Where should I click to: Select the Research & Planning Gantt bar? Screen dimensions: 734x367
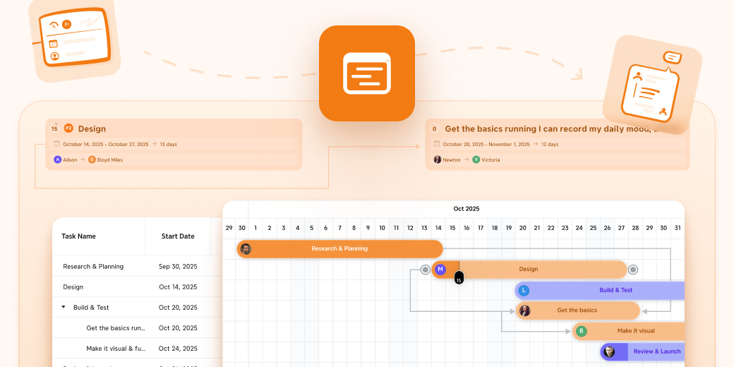[339, 249]
